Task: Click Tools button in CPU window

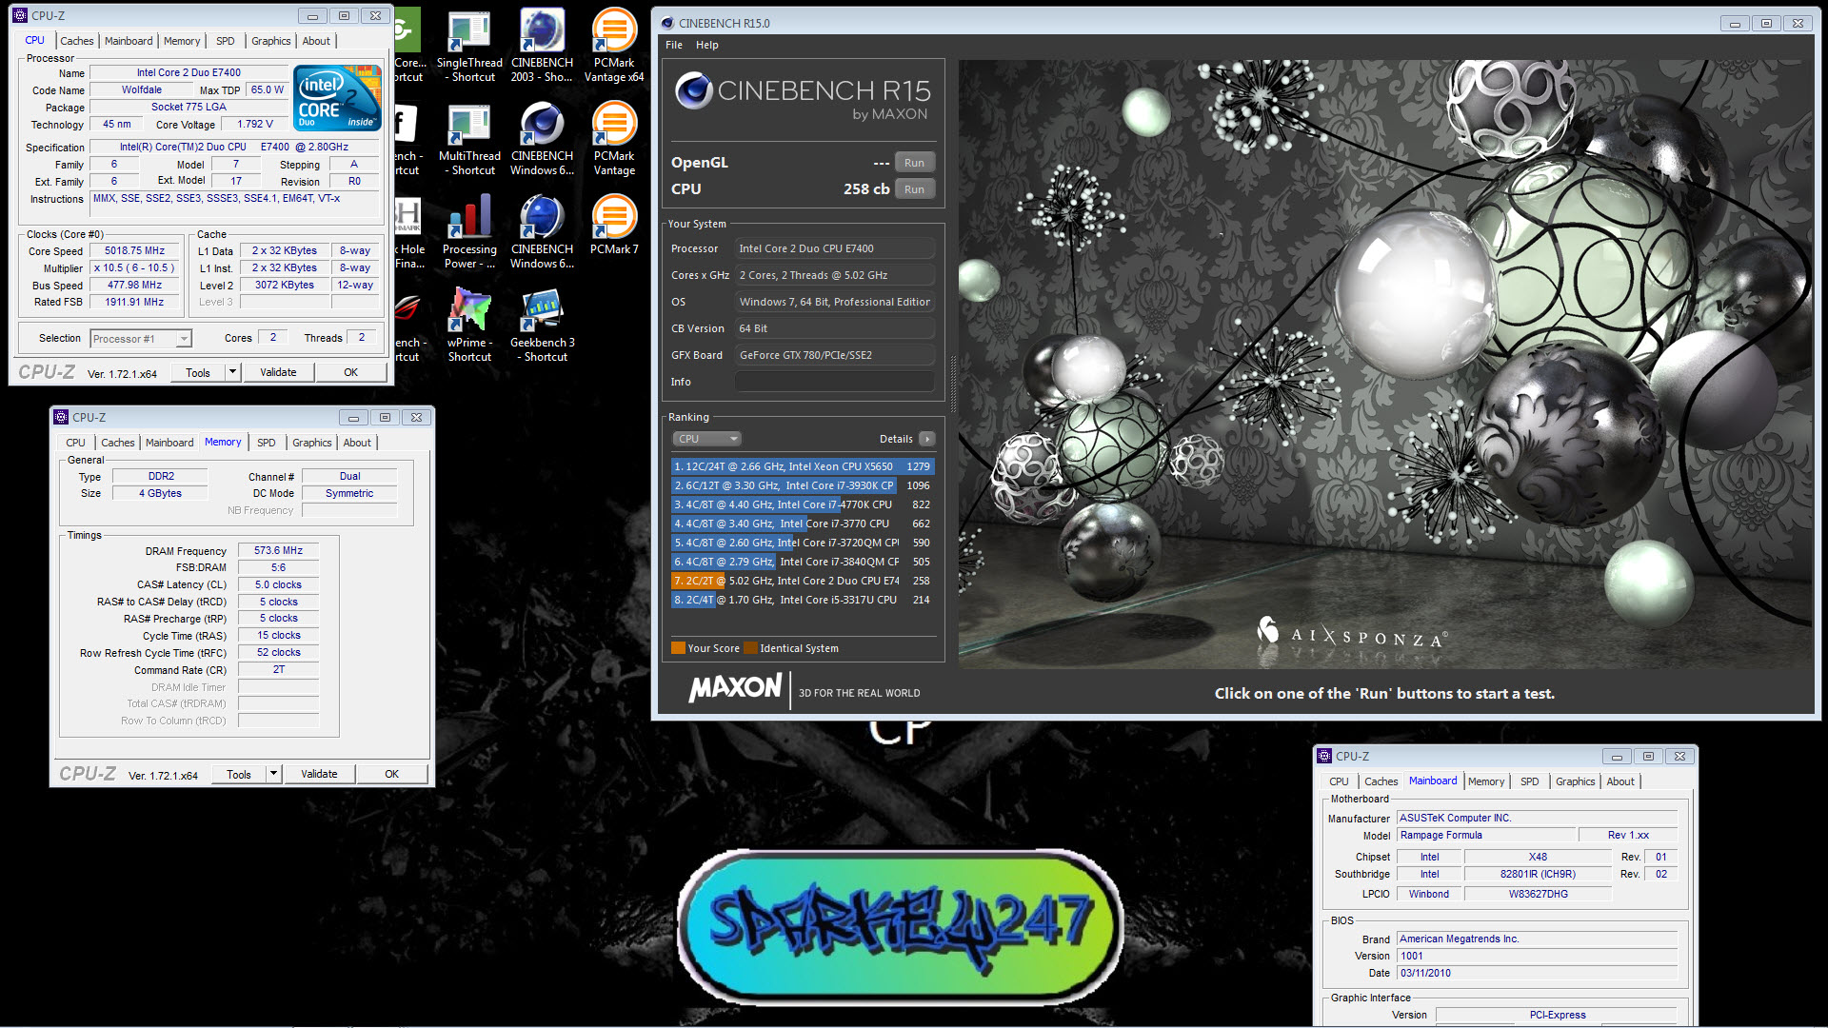Action: point(198,372)
